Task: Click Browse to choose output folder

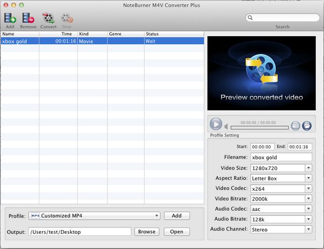Action: point(147,232)
